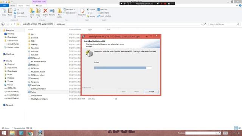The height and width of the screenshot is (136, 242).
Task: Click the camera icon on recording toolbar
Action: (x=169, y=3)
